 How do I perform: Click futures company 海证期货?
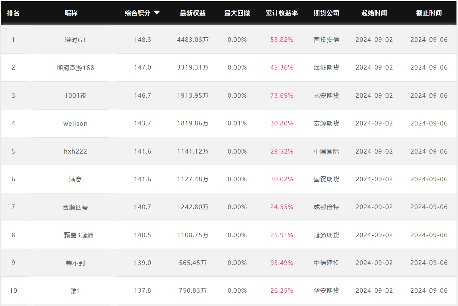(327, 67)
